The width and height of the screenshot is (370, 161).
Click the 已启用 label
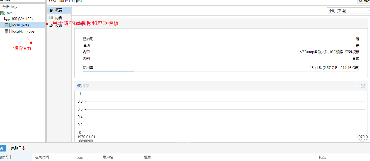pyautogui.click(x=88, y=39)
